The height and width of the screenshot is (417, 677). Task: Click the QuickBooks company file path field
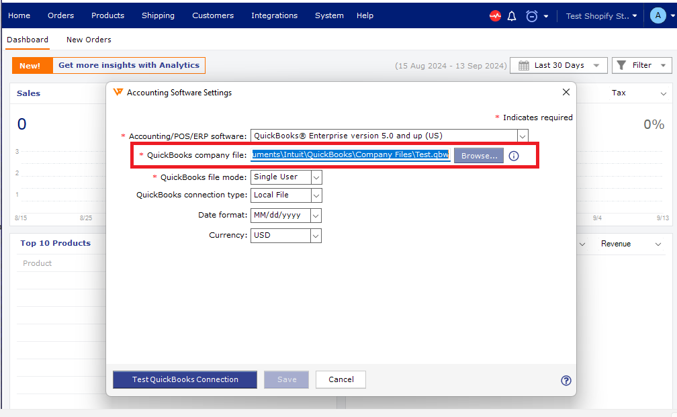(350, 154)
